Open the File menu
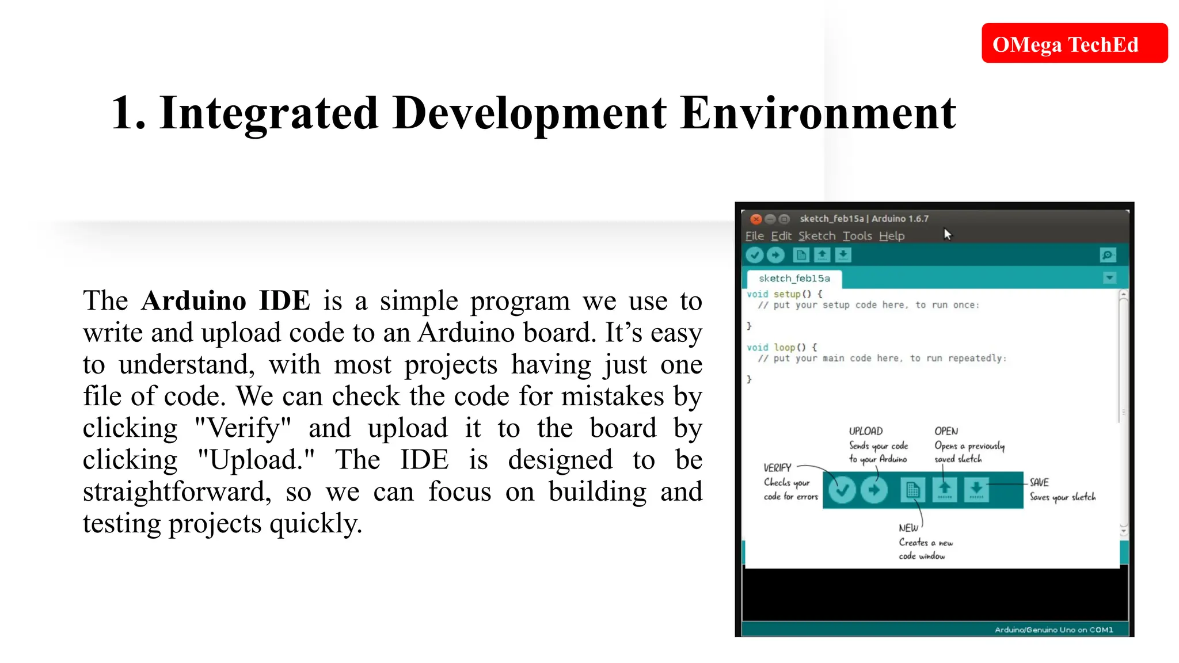The width and height of the screenshot is (1179, 663). [x=755, y=236]
